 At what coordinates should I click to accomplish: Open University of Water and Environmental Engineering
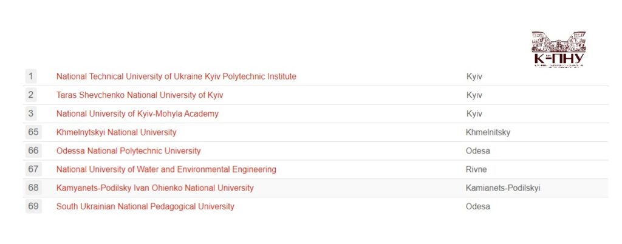[166, 169]
